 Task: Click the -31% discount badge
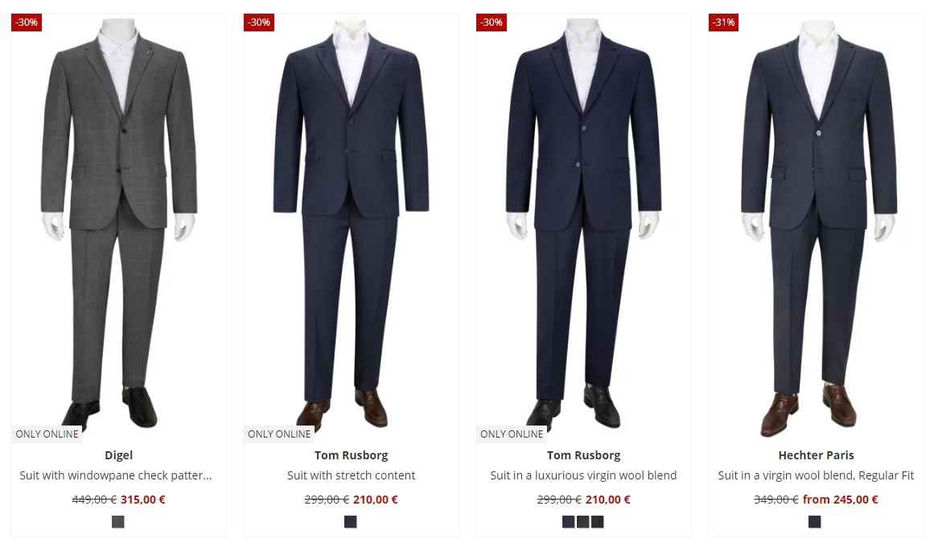pos(724,22)
